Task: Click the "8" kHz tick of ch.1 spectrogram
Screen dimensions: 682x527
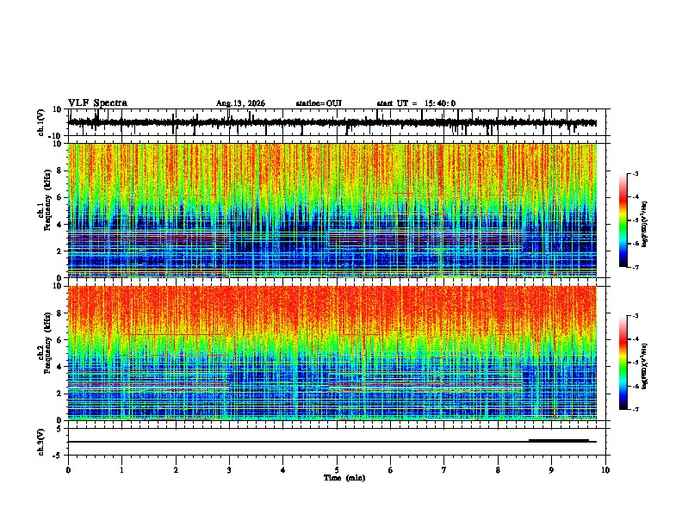Action: (59, 170)
